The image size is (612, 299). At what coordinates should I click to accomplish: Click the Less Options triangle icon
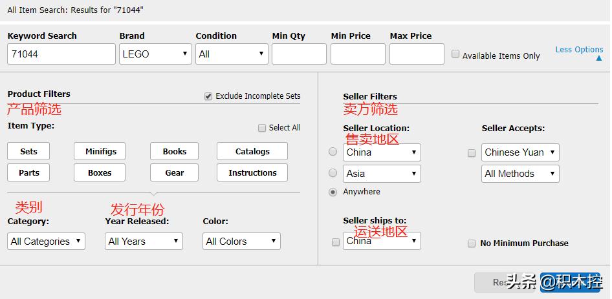click(x=598, y=59)
